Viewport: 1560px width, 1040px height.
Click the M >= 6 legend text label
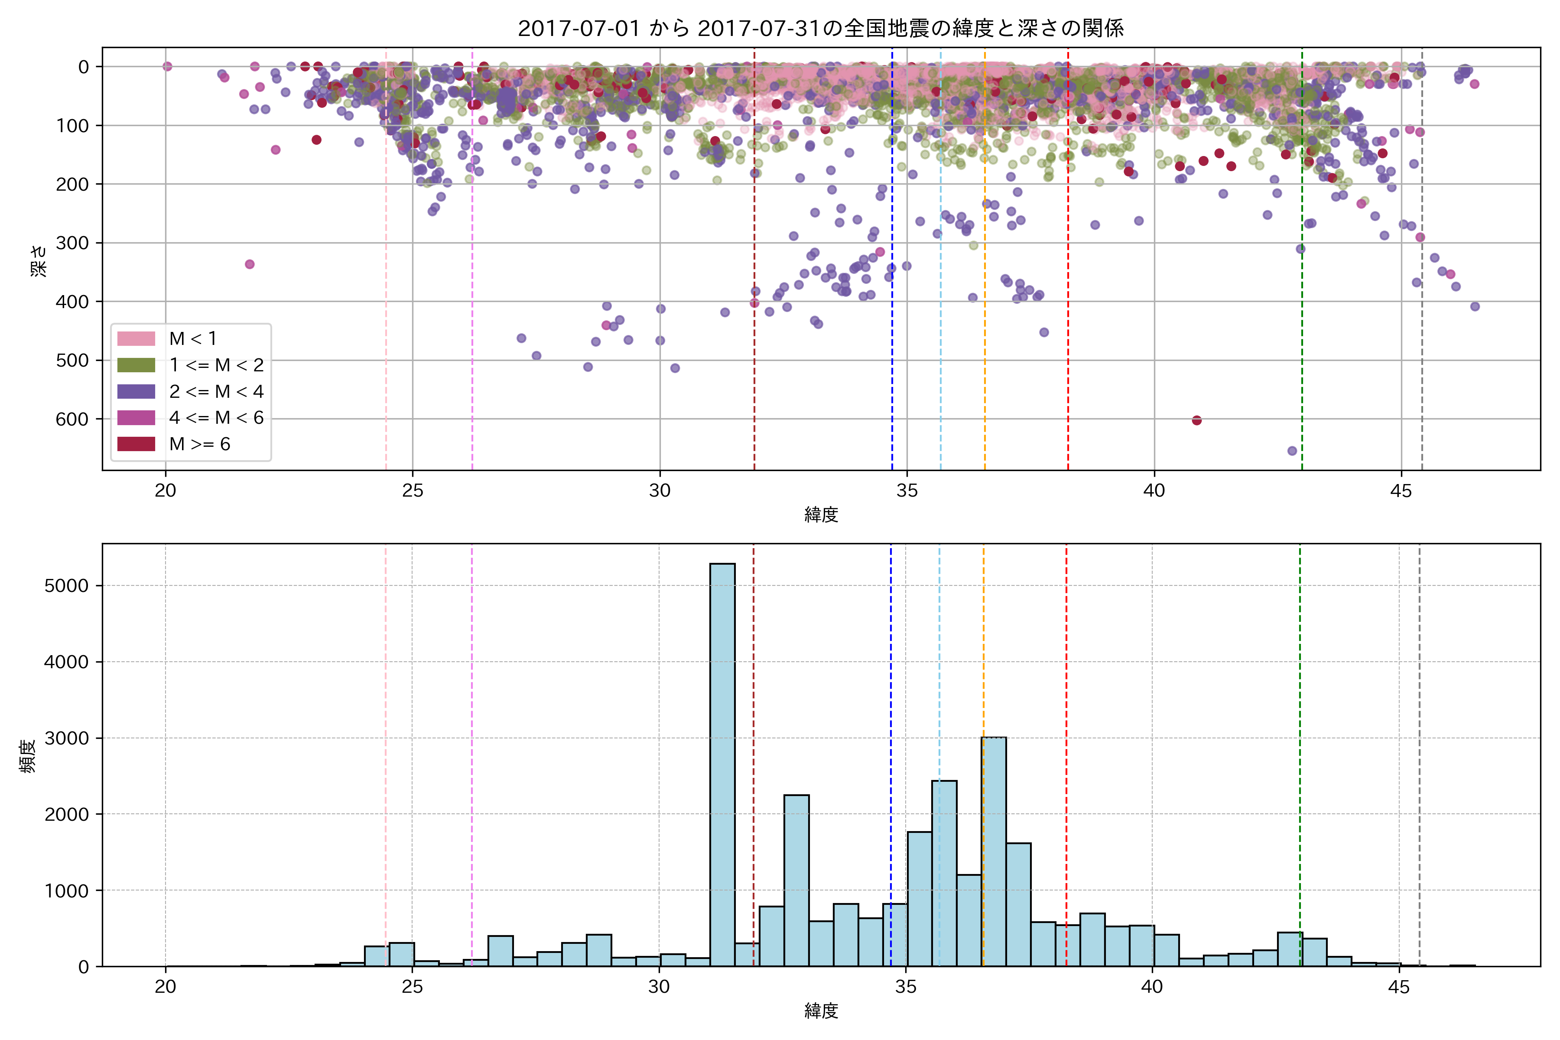coord(200,445)
